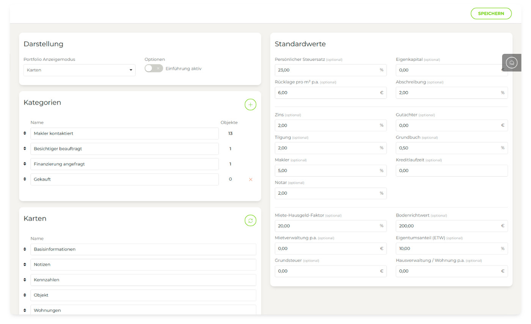This screenshot has width=531, height=324.
Task: Click reorder handle beside Basisinformationen card
Action: (x=25, y=249)
